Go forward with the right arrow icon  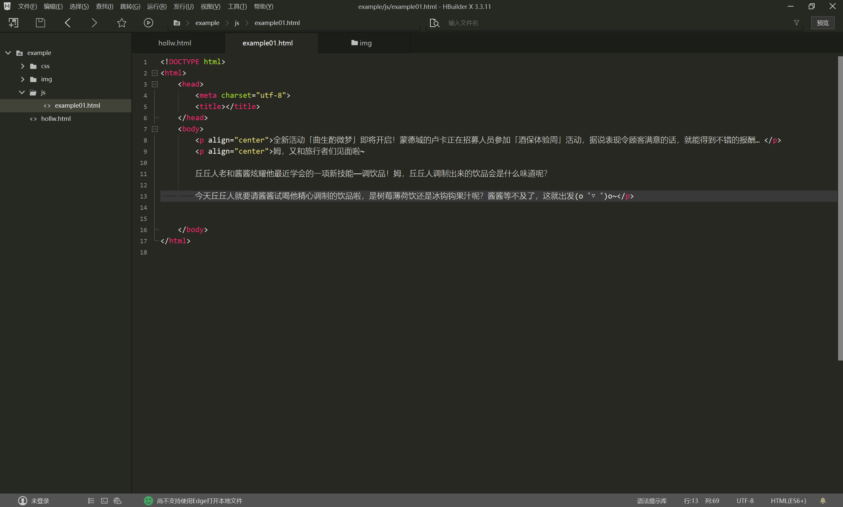pyautogui.click(x=94, y=23)
